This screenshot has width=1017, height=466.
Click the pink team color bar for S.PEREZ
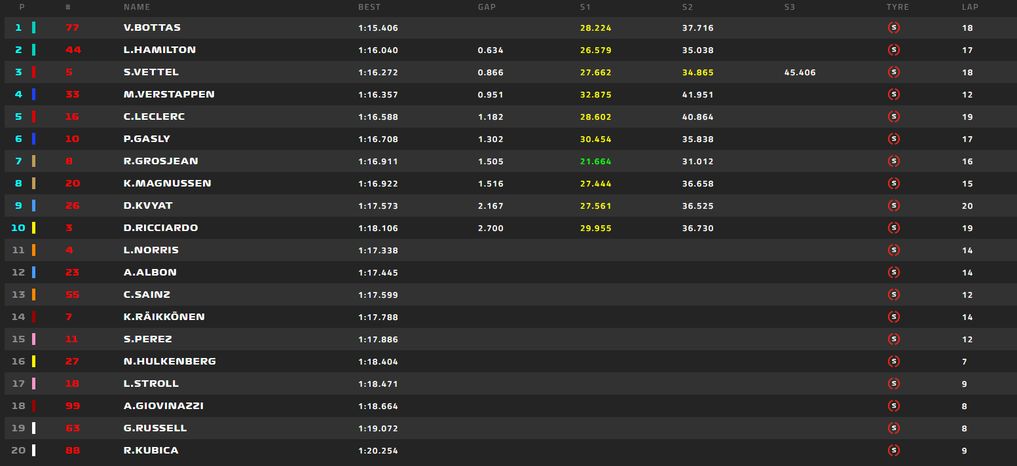click(34, 339)
